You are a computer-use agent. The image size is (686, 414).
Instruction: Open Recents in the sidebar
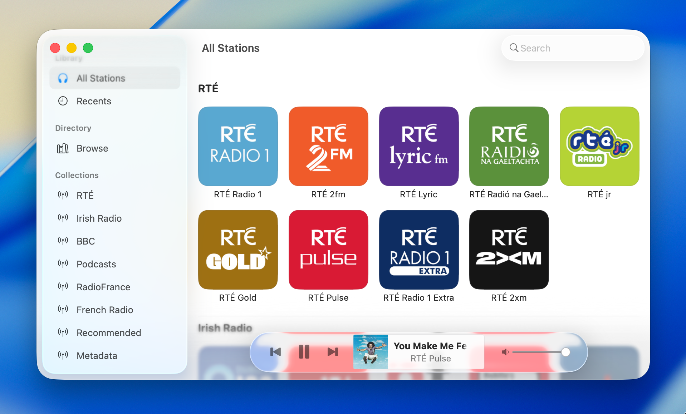pos(115,101)
